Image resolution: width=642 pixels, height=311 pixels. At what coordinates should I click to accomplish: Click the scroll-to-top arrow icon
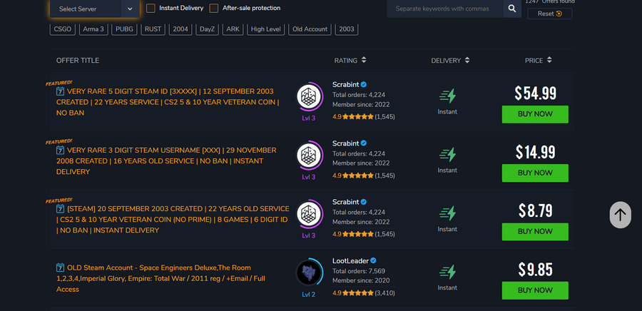[621, 215]
